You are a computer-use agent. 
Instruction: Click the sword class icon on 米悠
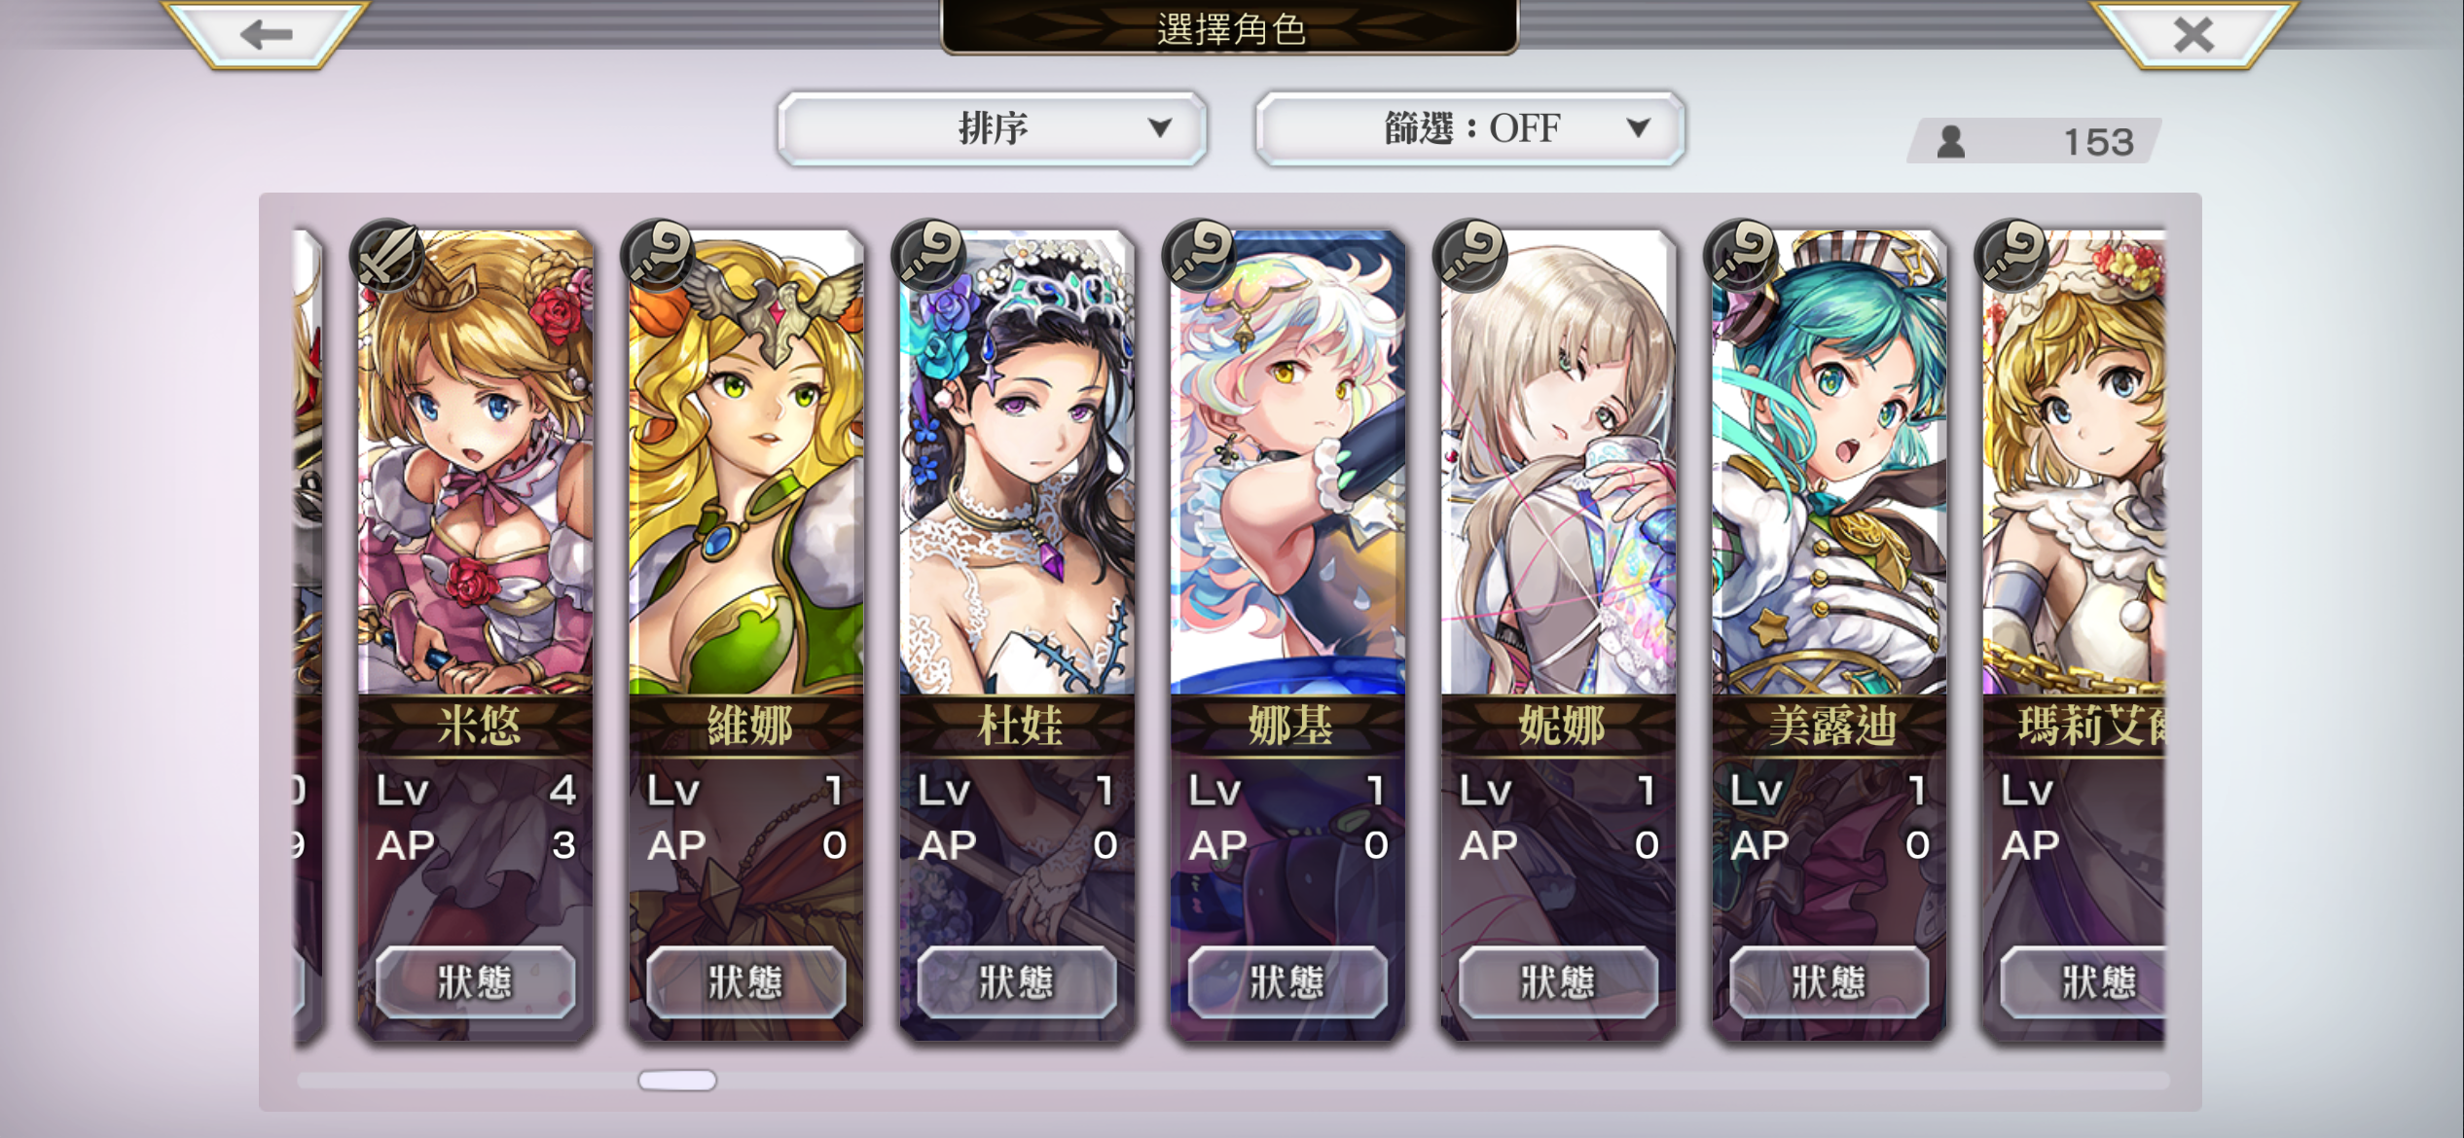tap(387, 255)
